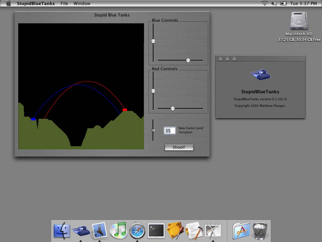The image size is (322, 242).
Task: Minimize the About StupidBlueTanks window
Action: pyautogui.click(x=227, y=58)
